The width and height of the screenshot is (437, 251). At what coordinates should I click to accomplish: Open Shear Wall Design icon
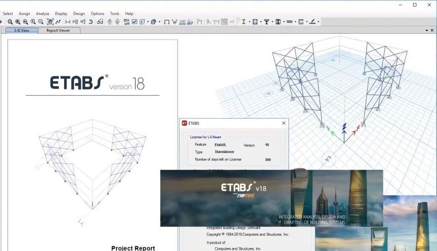tap(301, 22)
